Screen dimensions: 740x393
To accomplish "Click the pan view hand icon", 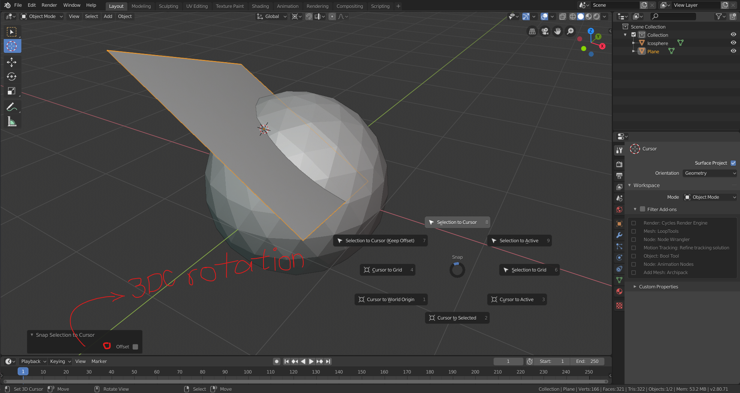I will tap(558, 31).
